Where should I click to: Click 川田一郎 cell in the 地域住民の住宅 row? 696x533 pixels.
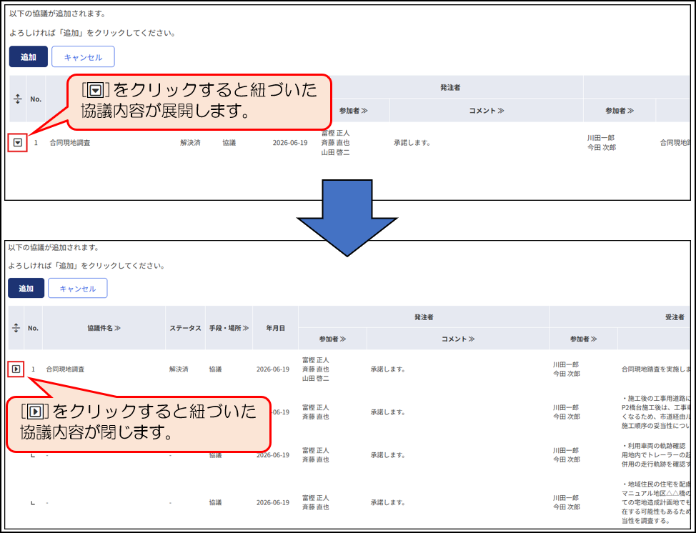(567, 502)
